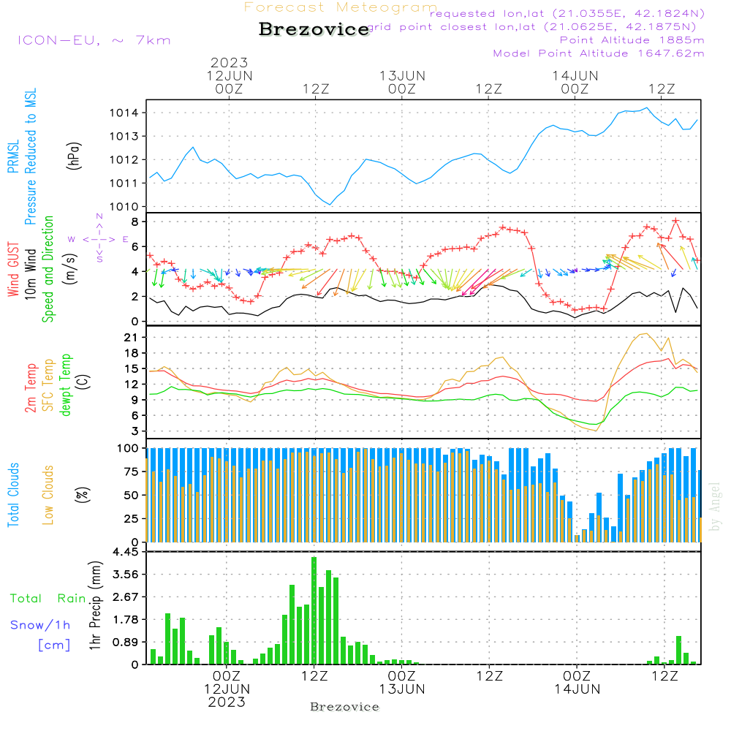Click the ICON-EU, ~ 7km model label
Viewport: 731px width, 731px height.
94,40
